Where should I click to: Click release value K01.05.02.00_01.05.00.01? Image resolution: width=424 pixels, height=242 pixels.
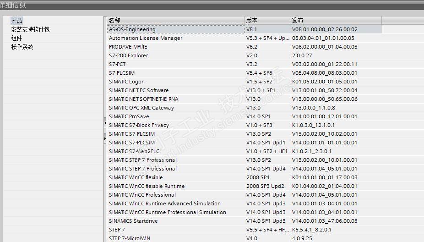pyautogui.click(x=325, y=82)
